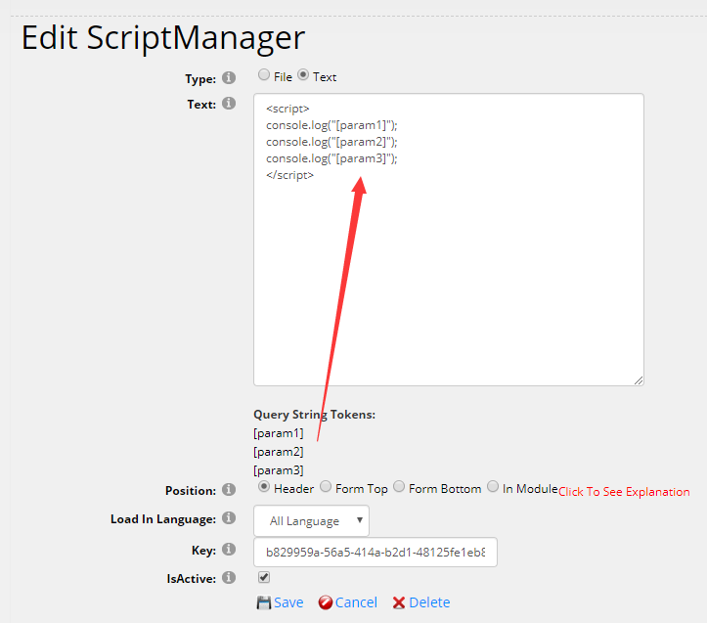
Task: Choose Header position radio button
Action: tap(264, 487)
